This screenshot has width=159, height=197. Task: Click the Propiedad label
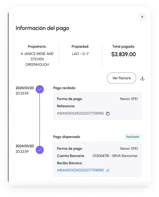coord(80,47)
